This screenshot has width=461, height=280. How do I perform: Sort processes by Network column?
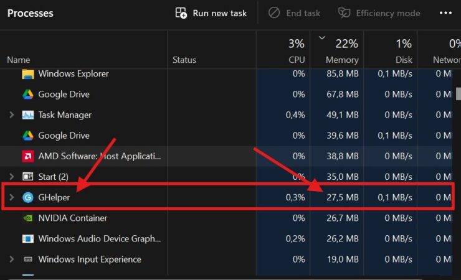(447, 60)
